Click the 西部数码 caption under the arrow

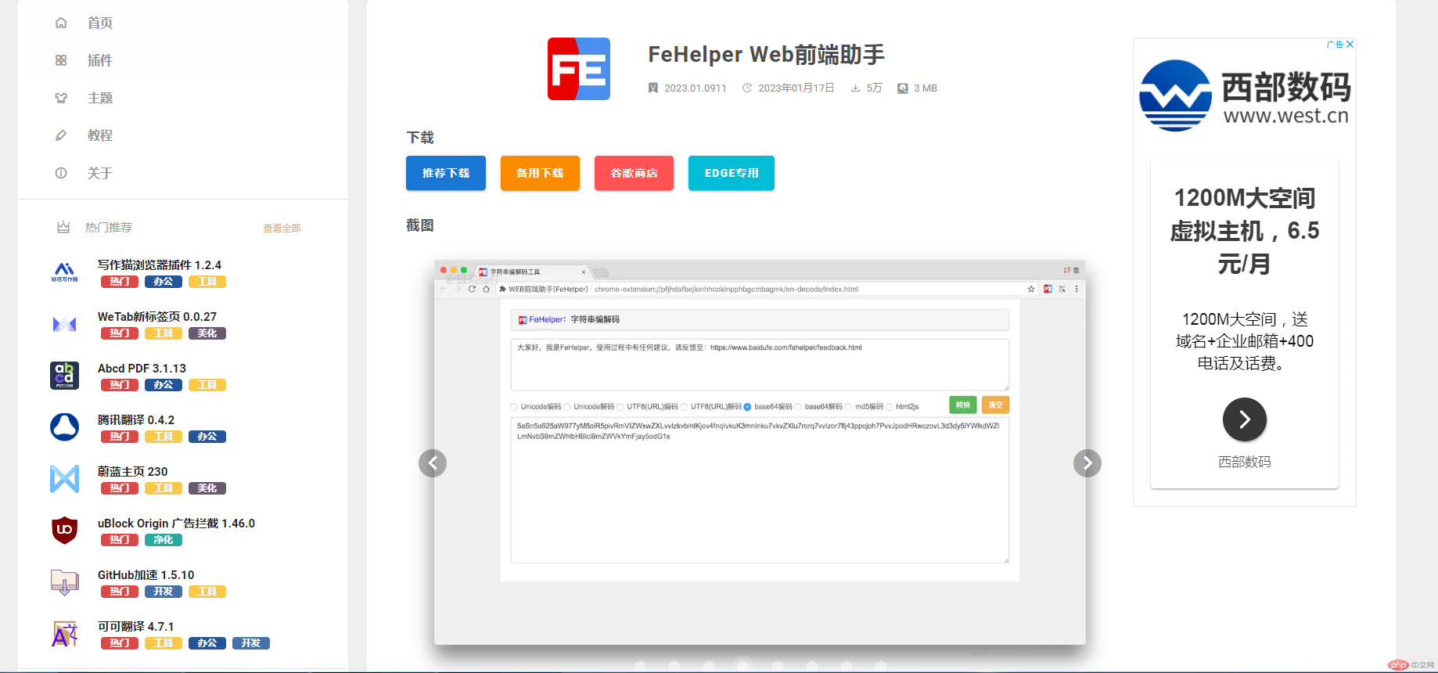pos(1245,462)
